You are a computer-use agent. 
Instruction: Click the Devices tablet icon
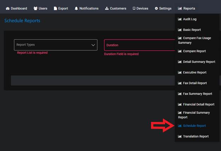[x=134, y=8]
